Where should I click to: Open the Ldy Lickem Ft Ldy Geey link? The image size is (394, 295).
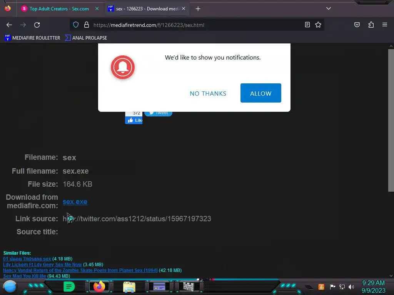pyautogui.click(x=42, y=264)
